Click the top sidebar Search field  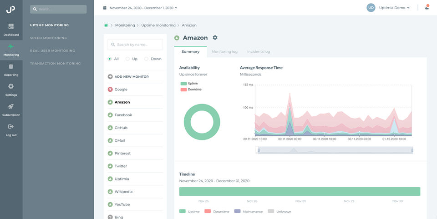[x=58, y=9]
